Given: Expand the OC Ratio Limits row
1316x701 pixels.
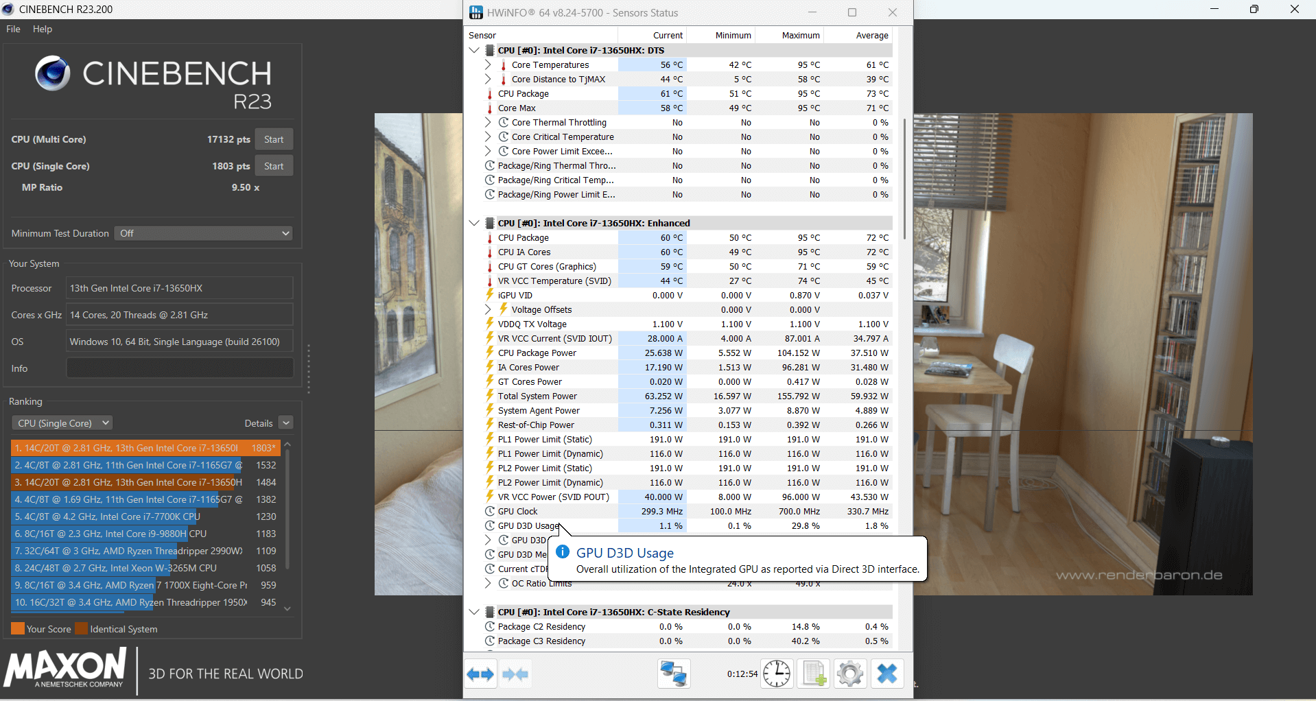Looking at the screenshot, I should click(x=488, y=583).
